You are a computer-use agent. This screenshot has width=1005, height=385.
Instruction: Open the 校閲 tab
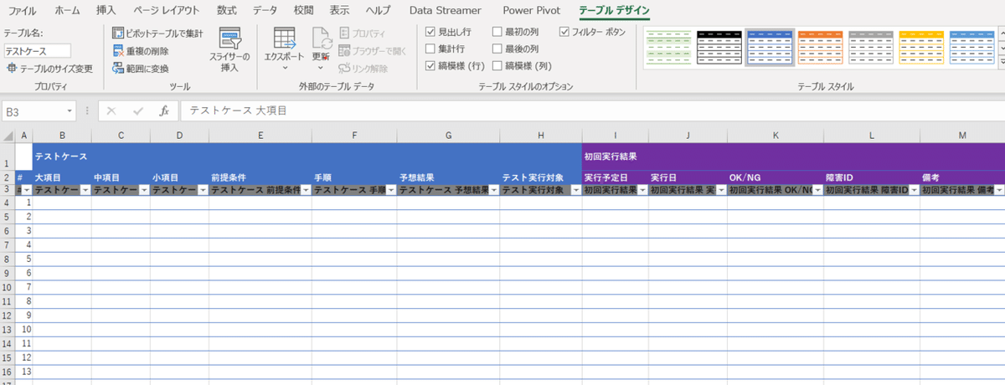304,10
